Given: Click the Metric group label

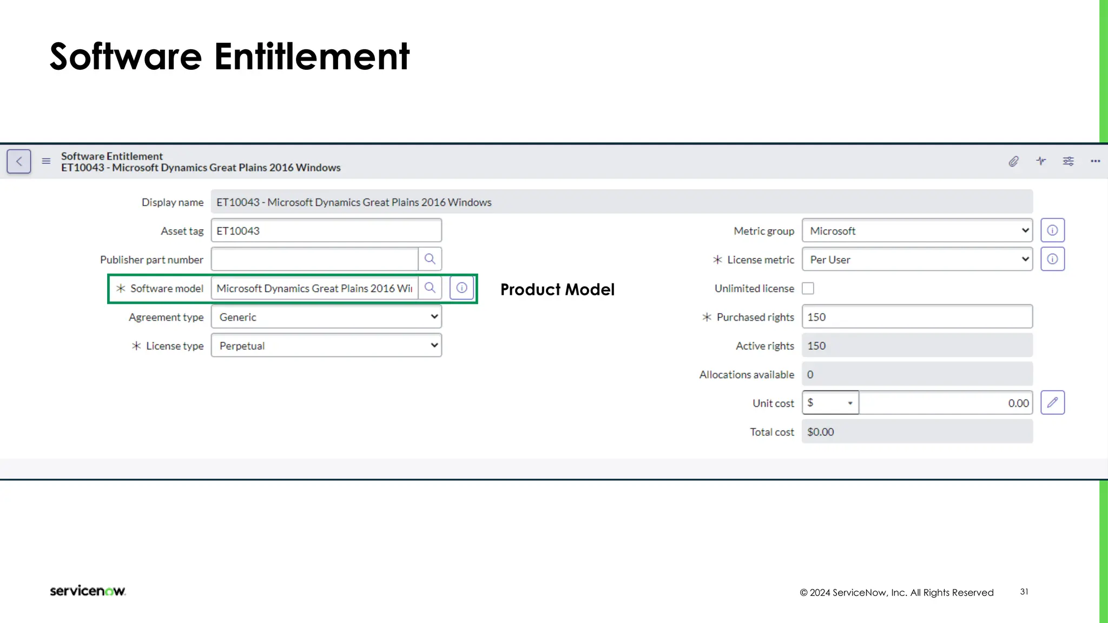Looking at the screenshot, I should 764,231.
